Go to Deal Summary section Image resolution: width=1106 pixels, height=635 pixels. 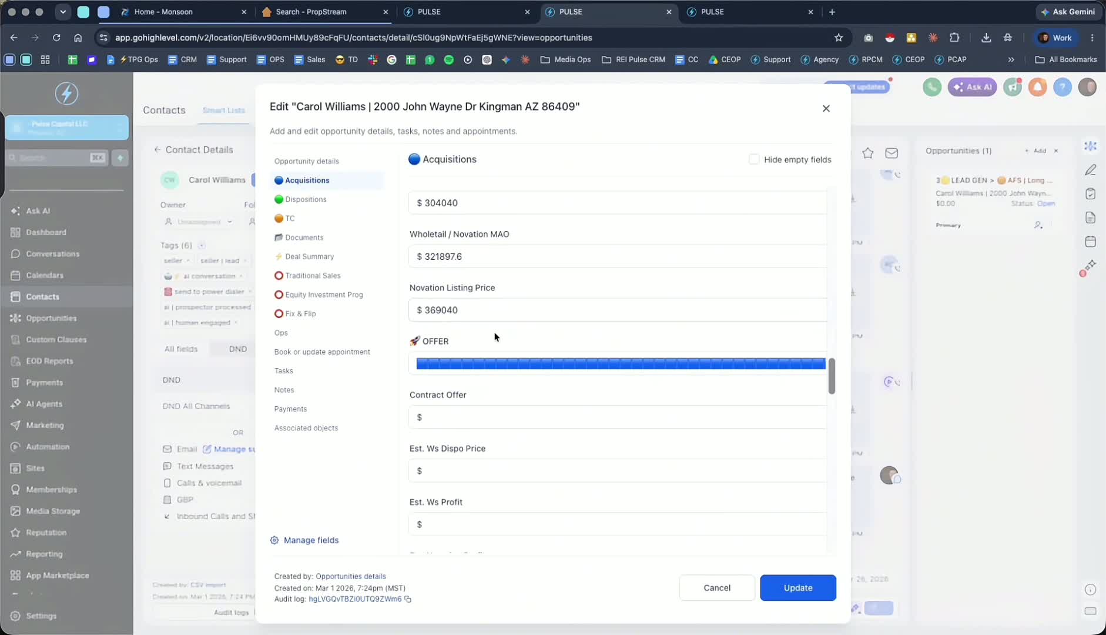tap(304, 256)
